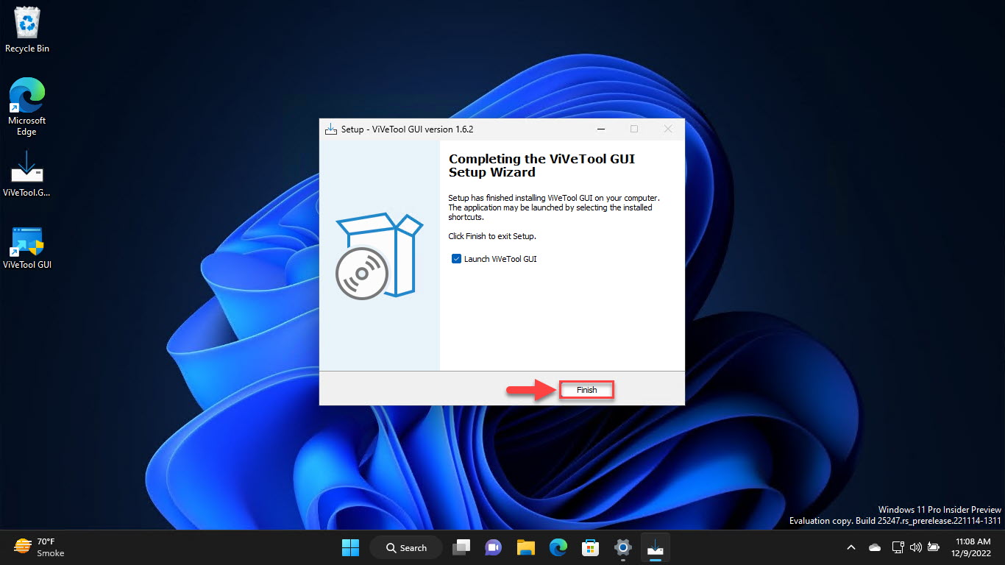Open File Explorer from the taskbar
This screenshot has height=565, width=1005.
pyautogui.click(x=525, y=547)
